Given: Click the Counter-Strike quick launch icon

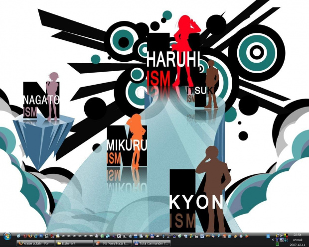Looking at the screenshot, I should [x=119, y=236].
